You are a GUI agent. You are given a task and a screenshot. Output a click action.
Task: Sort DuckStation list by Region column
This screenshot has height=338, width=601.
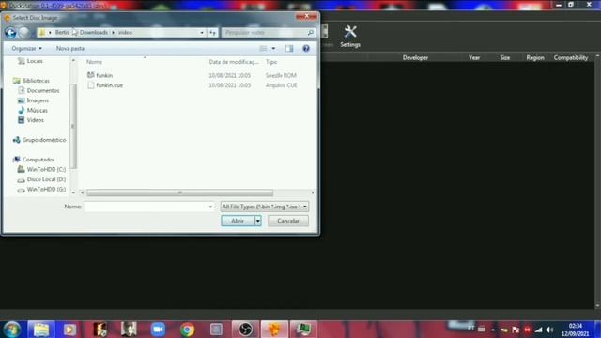(535, 57)
